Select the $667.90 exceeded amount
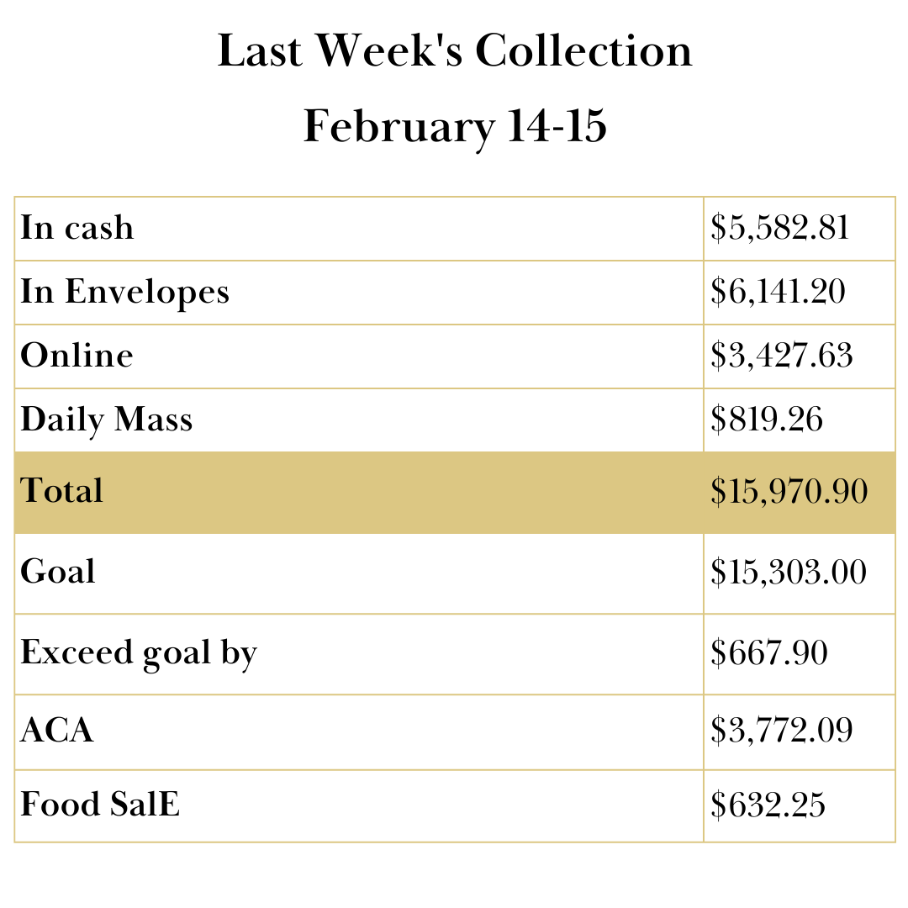 point(768,653)
